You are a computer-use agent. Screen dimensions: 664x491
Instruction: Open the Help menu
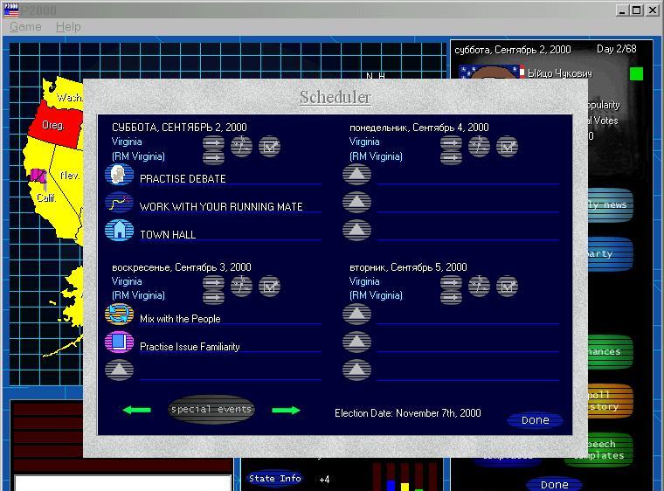tap(68, 27)
